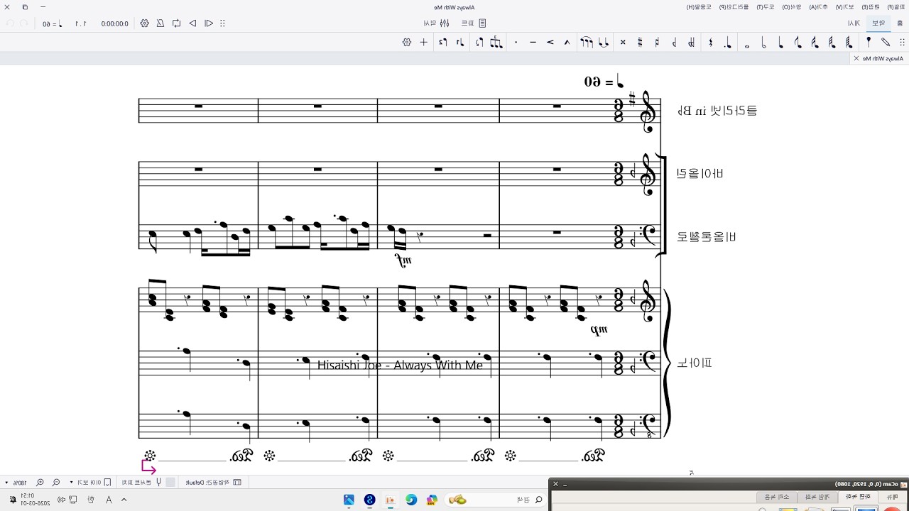Viewport: 909px width, 511px height.
Task: Click the zoom in magnifier
Action: coord(40,482)
